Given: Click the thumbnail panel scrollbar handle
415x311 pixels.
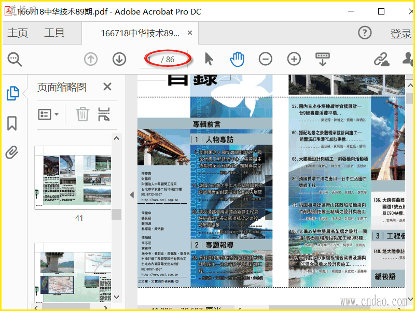Looking at the screenshot, I should [x=116, y=214].
